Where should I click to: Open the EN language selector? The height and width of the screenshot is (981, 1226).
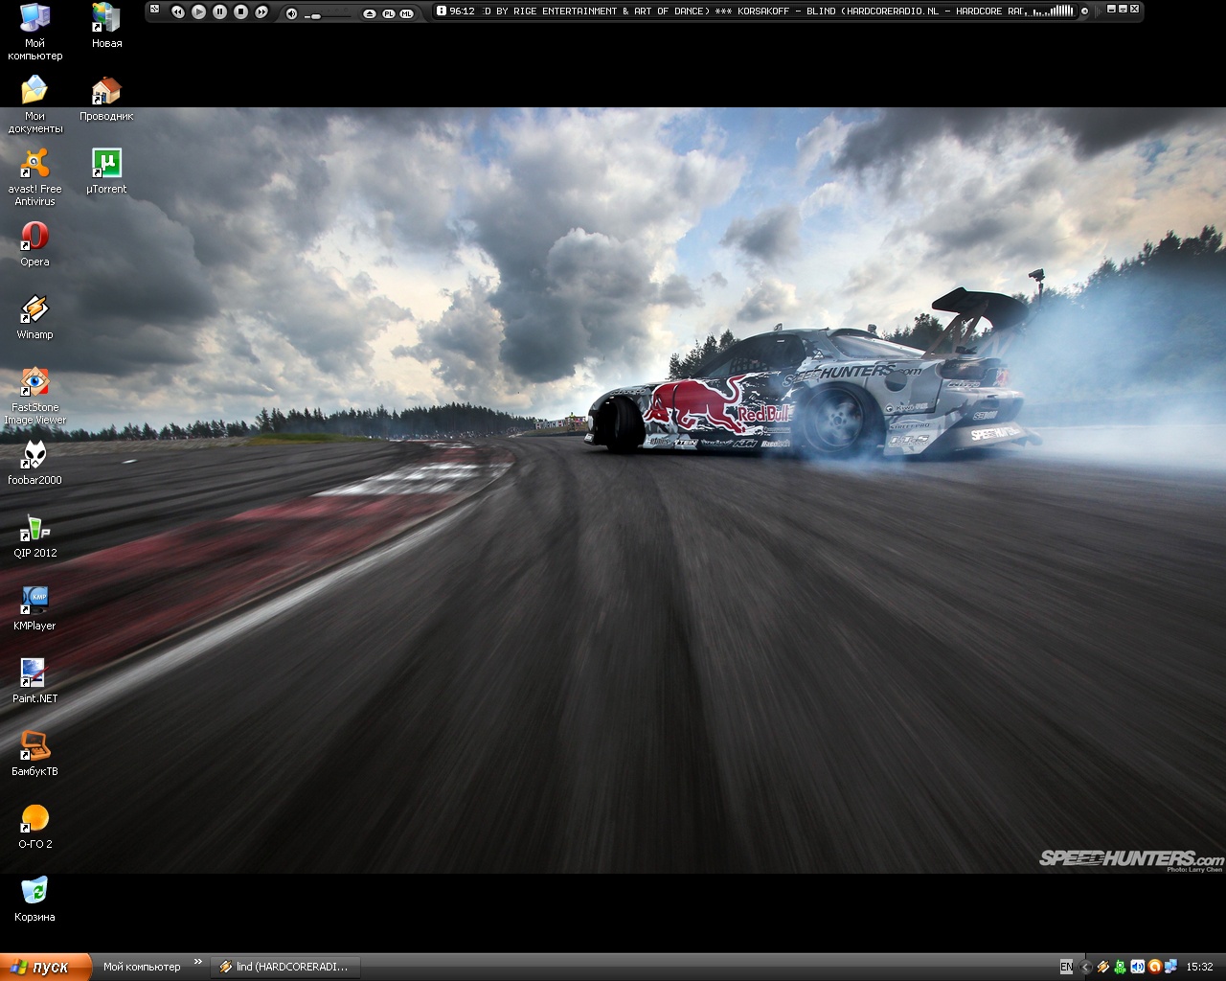(1066, 967)
